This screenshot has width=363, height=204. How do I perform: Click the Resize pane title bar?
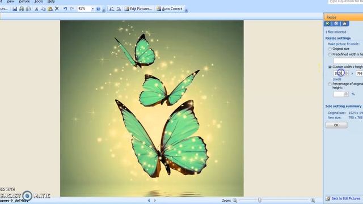point(343,17)
